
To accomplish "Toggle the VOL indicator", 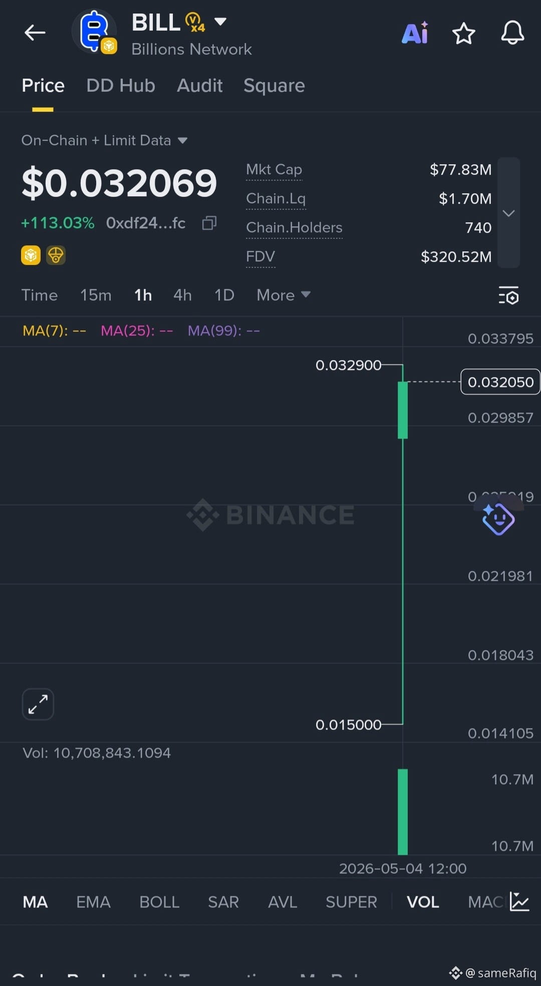I will point(423,902).
